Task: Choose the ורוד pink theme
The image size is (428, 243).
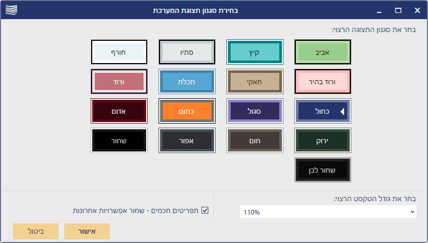Action: [x=119, y=82]
